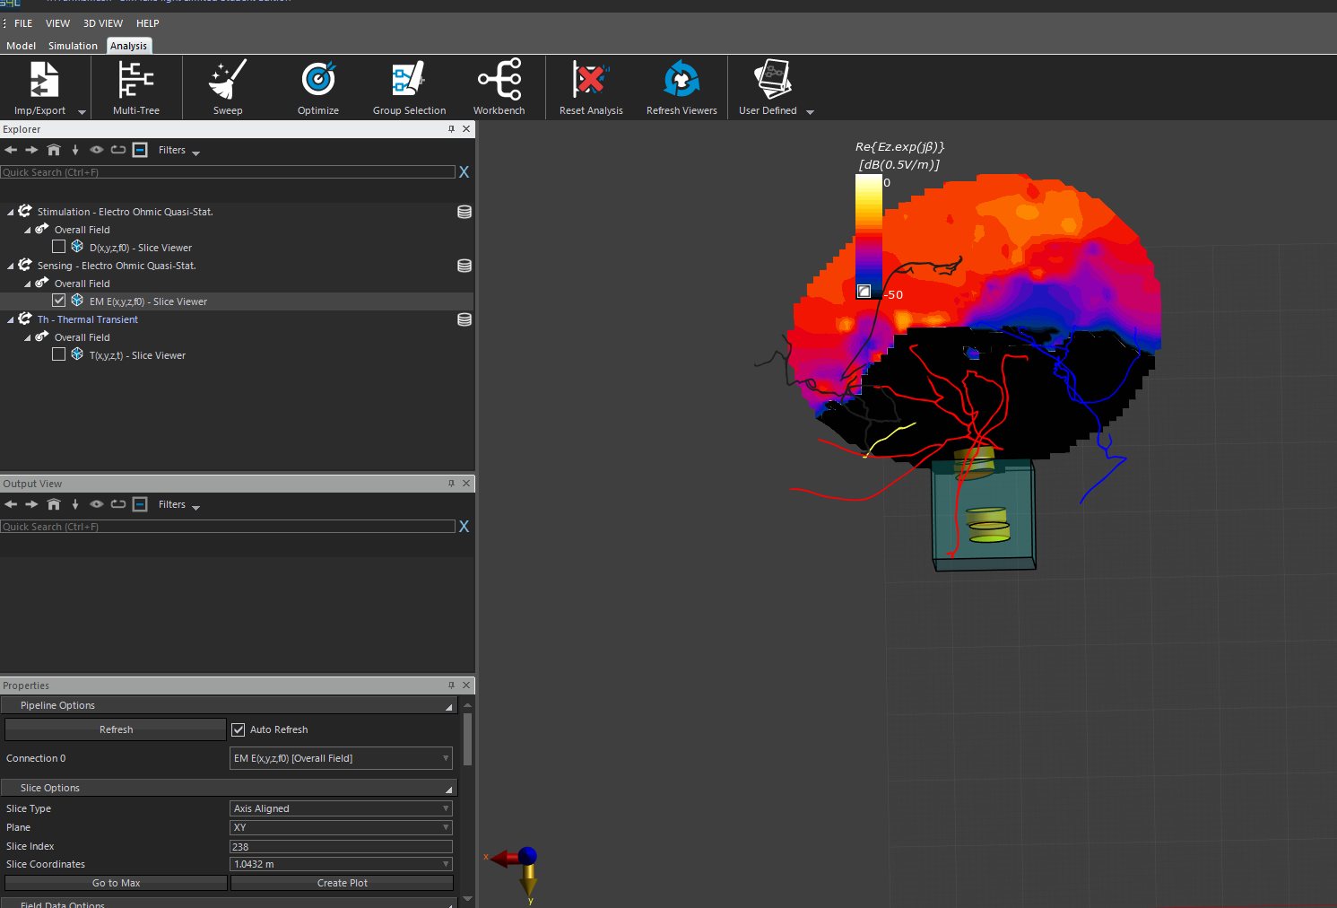Clear Explorer quick search with X
The height and width of the screenshot is (908, 1337).
pos(464,171)
